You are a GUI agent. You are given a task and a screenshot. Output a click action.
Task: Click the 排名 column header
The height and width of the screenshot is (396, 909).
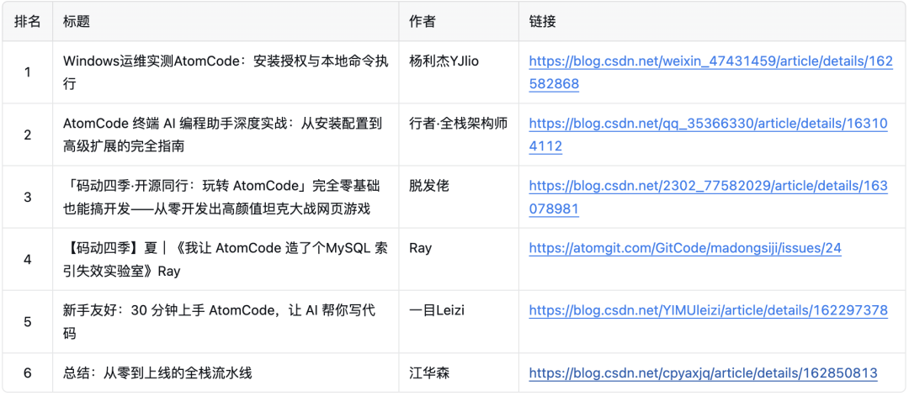(27, 22)
